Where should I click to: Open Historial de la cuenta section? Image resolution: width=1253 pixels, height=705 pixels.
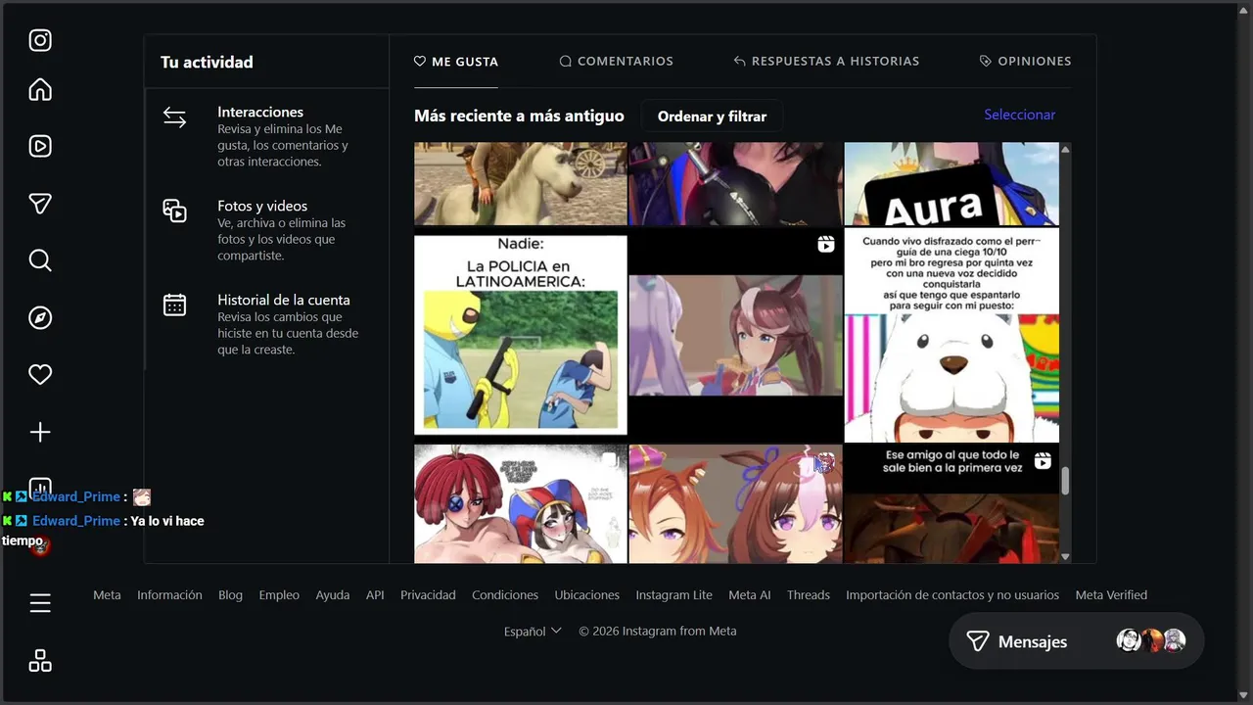tap(266, 324)
